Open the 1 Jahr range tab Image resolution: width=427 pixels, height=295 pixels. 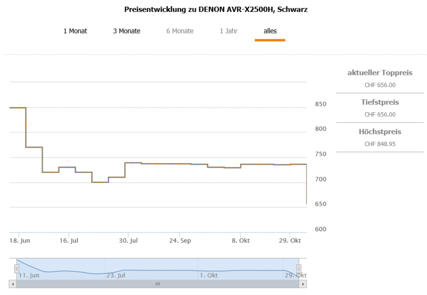pyautogui.click(x=229, y=31)
